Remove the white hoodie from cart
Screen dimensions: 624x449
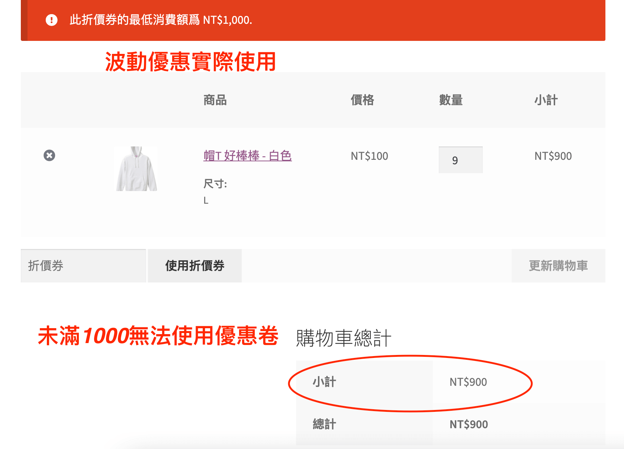point(49,155)
